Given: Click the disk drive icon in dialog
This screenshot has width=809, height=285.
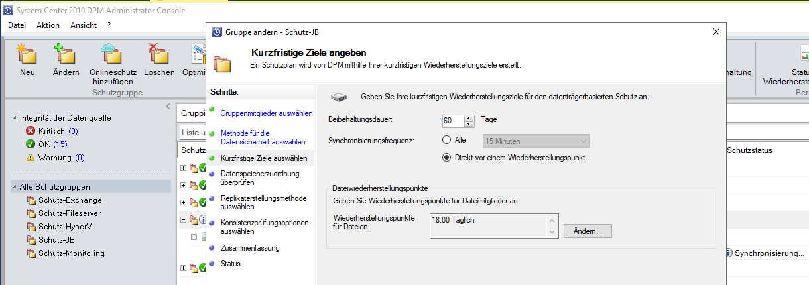Looking at the screenshot, I should point(339,97).
